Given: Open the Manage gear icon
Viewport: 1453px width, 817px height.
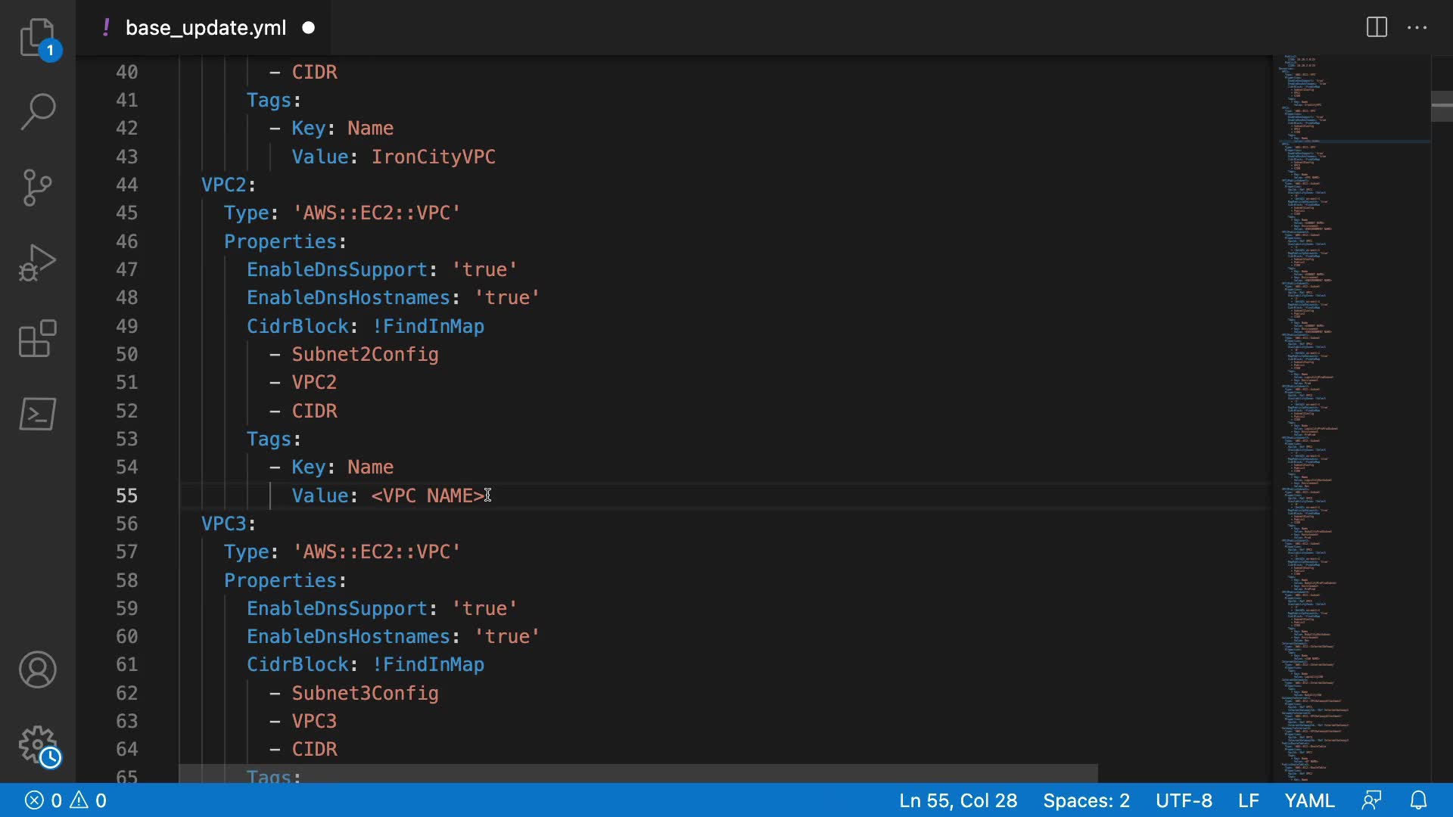Looking at the screenshot, I should tap(37, 745).
